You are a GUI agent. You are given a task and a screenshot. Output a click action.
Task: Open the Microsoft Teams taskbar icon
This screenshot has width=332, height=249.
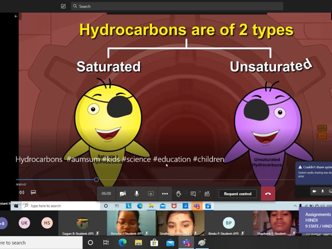coord(186,242)
